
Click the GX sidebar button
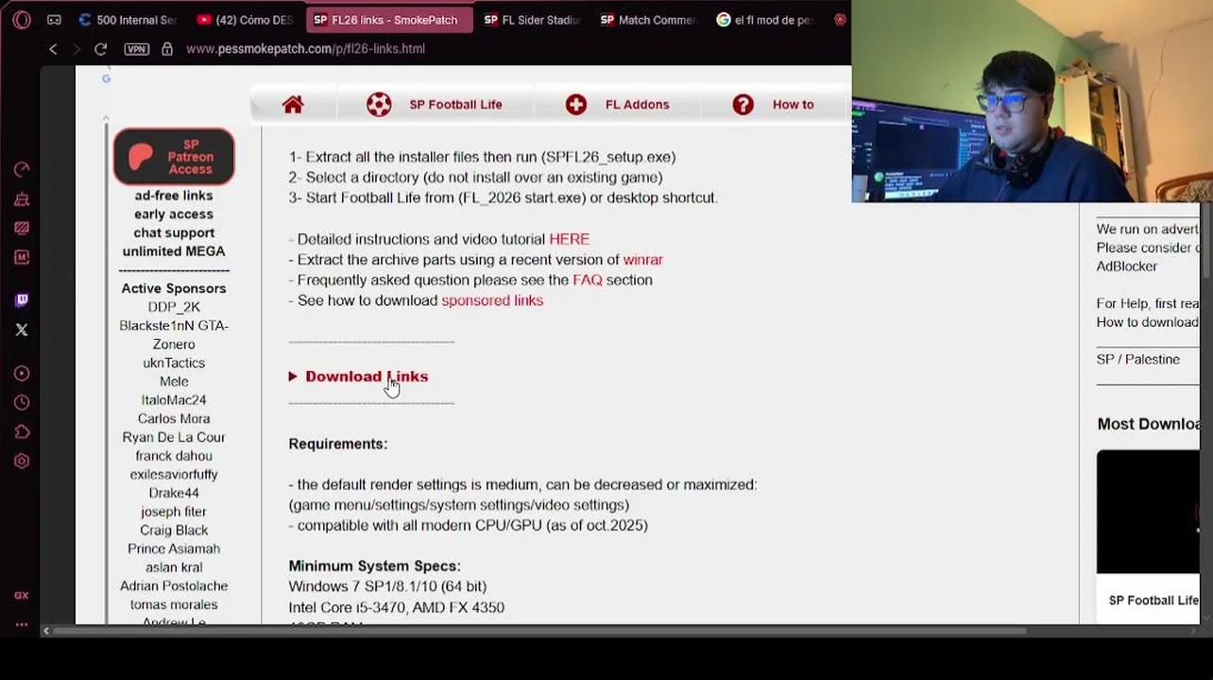pyautogui.click(x=22, y=595)
